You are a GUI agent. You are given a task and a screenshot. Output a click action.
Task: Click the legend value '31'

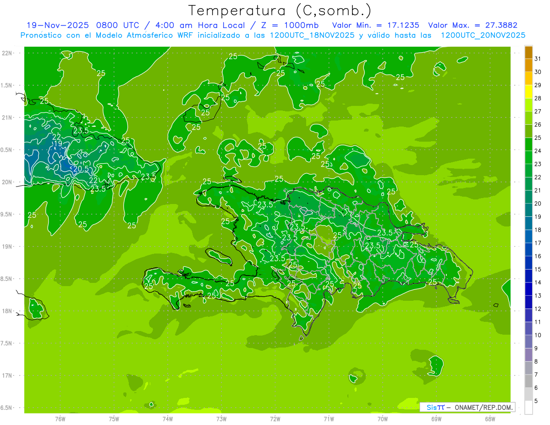539,59
